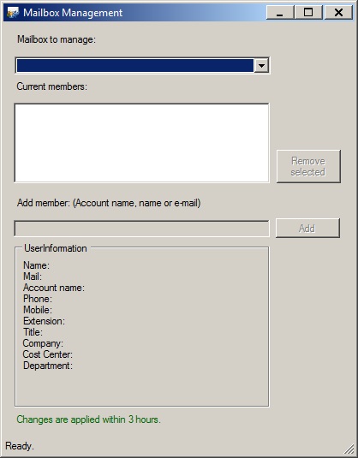
Task: Click the Account name: label
Action: pyautogui.click(x=54, y=288)
